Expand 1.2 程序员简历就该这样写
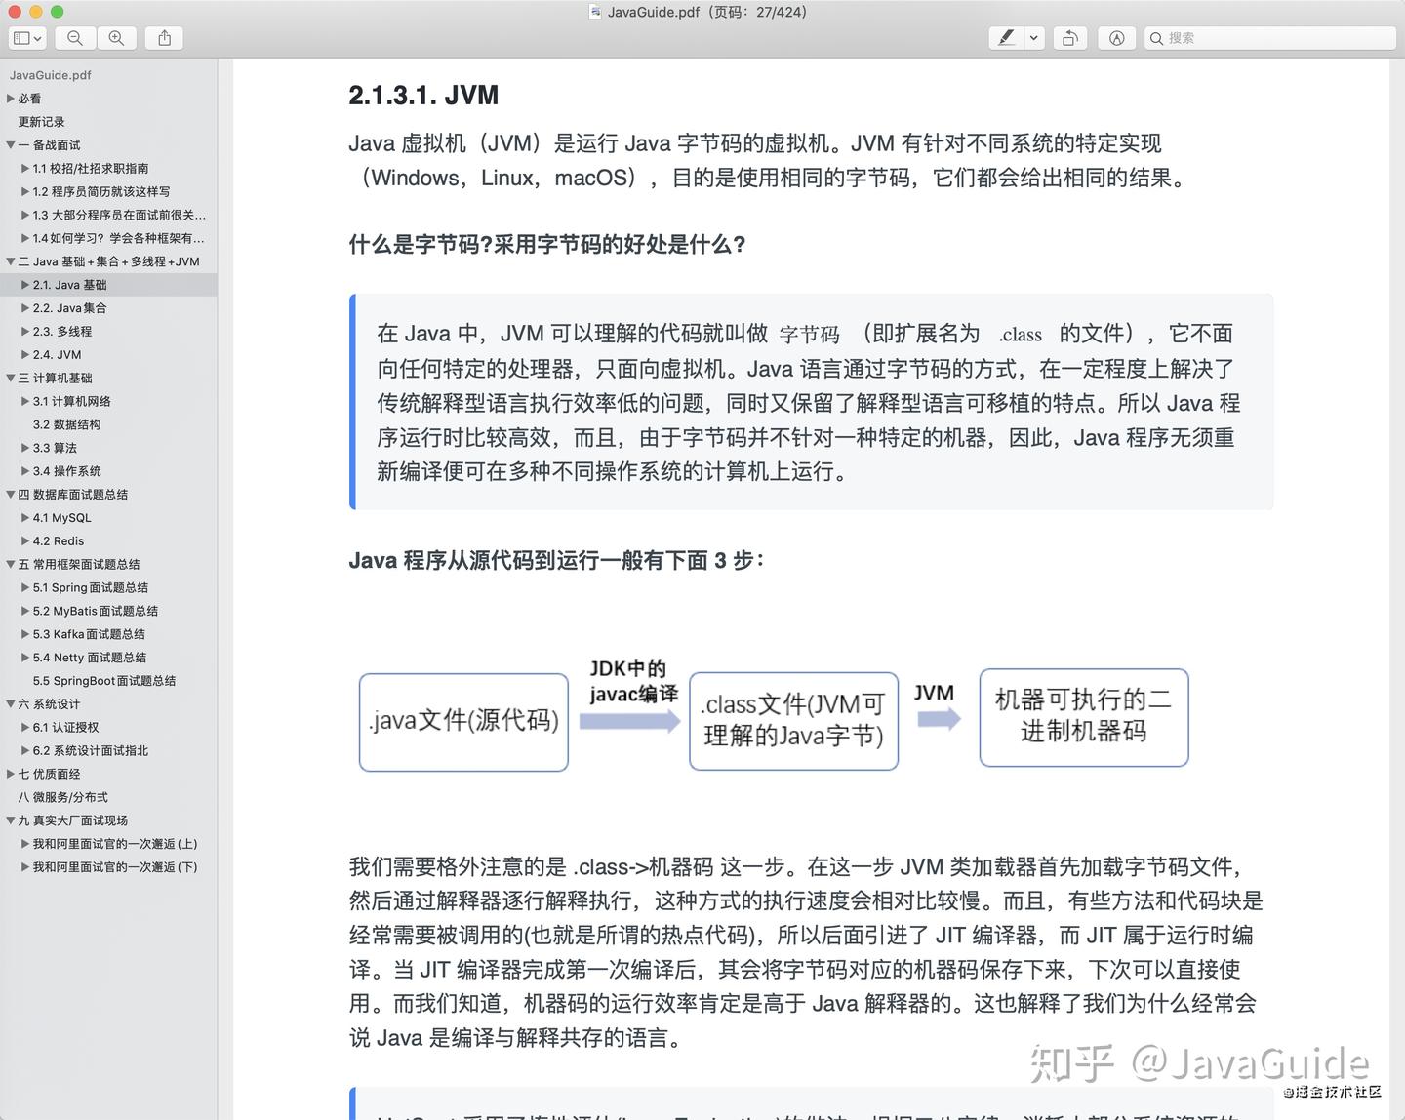The width and height of the screenshot is (1405, 1120). pyautogui.click(x=25, y=191)
